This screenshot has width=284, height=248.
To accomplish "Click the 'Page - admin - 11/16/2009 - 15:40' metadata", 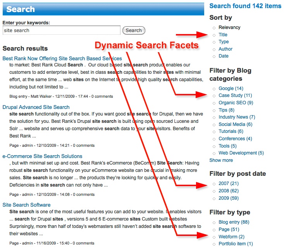I will point(52,243).
